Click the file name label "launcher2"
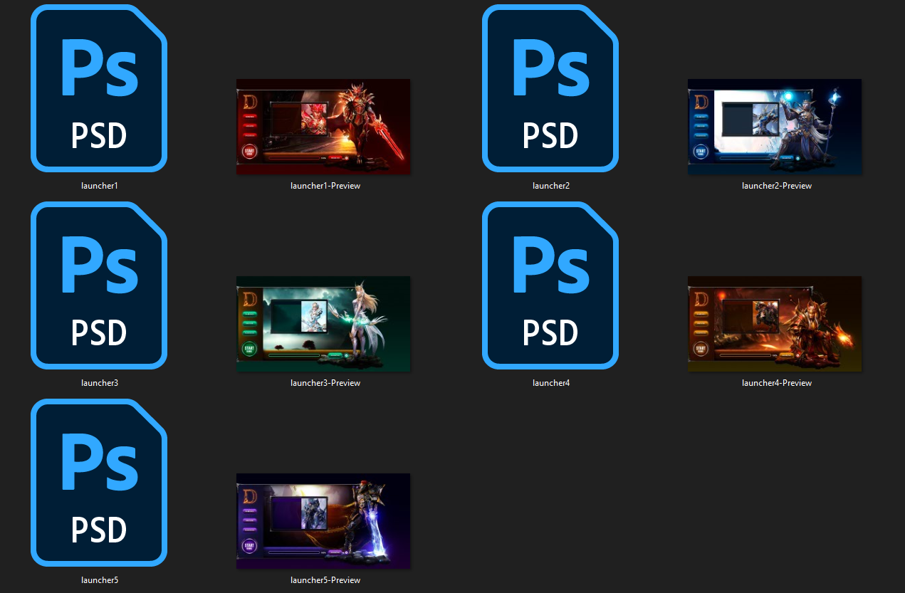Image resolution: width=905 pixels, height=593 pixels. tap(551, 186)
